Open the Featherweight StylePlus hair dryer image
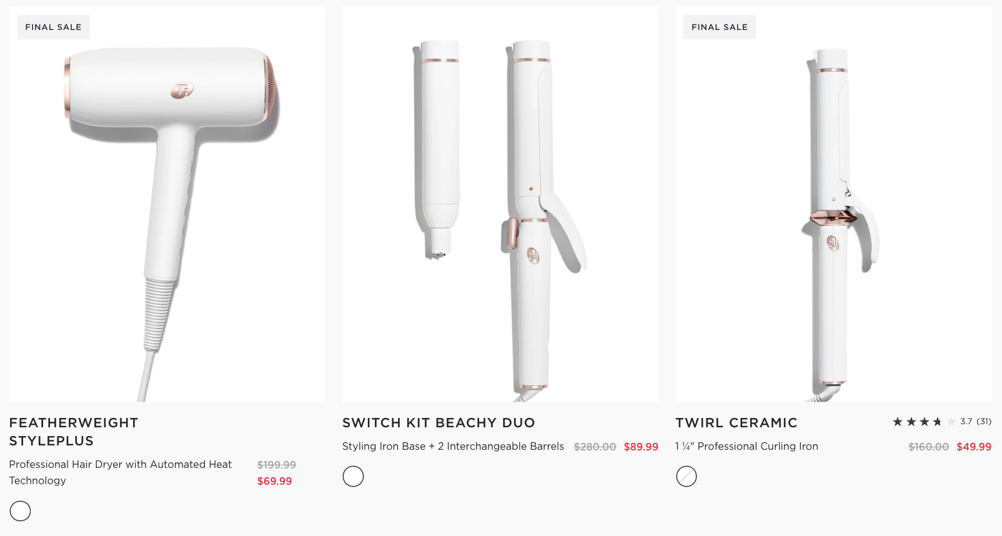The image size is (1002, 536). (167, 204)
